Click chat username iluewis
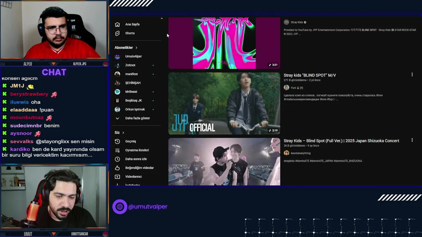The image size is (422, 237). click(x=19, y=102)
